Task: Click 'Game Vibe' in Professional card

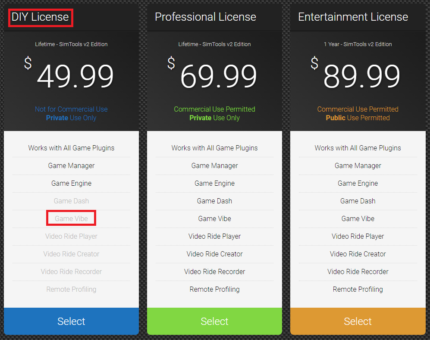Action: 214,218
